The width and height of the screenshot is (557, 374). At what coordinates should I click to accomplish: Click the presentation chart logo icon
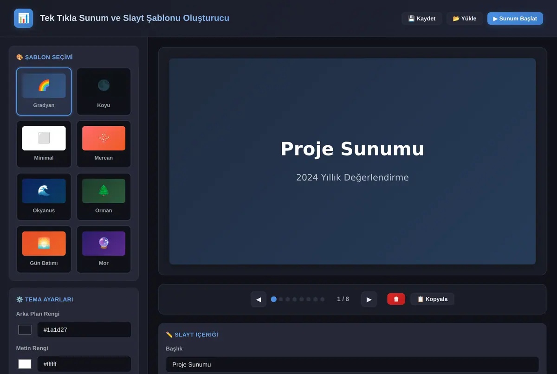coord(23,18)
